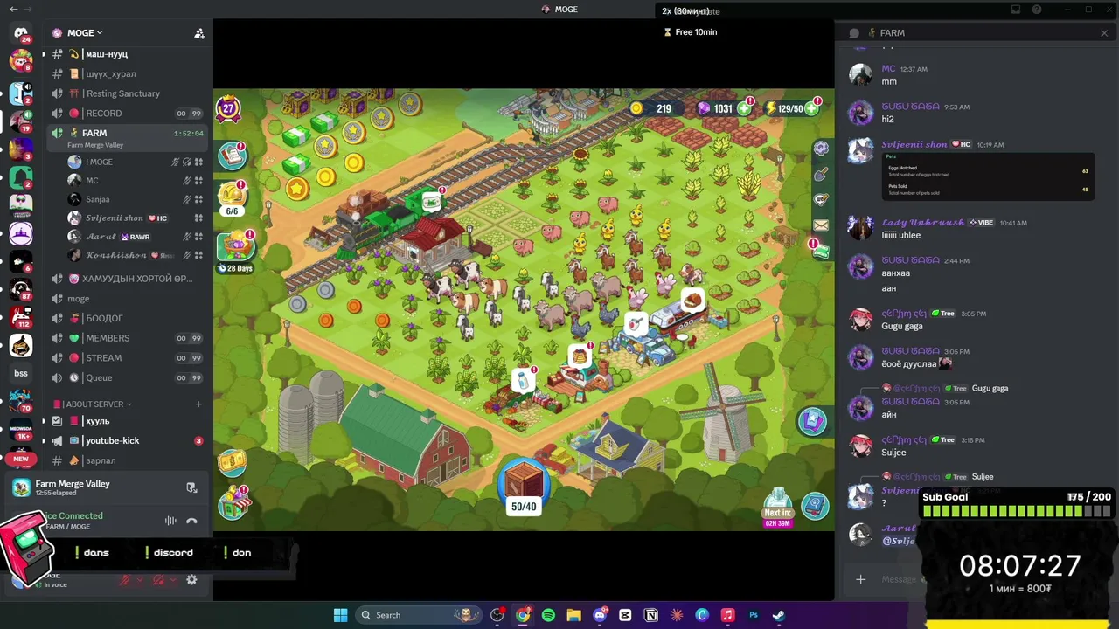The height and width of the screenshot is (629, 1119).
Task: Join the Queue voice channel
Action: click(x=128, y=377)
